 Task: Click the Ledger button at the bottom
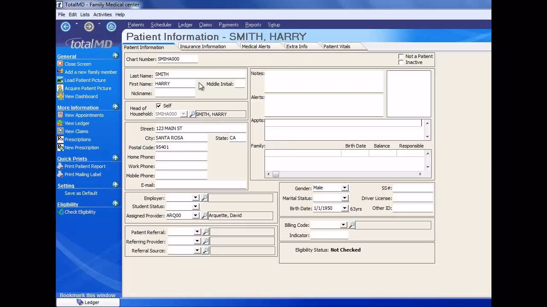tap(88, 302)
